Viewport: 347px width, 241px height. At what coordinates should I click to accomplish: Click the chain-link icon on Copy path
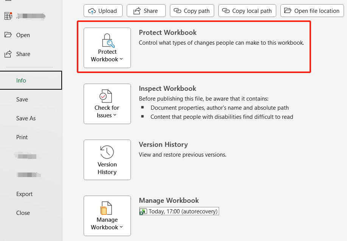pyautogui.click(x=177, y=11)
